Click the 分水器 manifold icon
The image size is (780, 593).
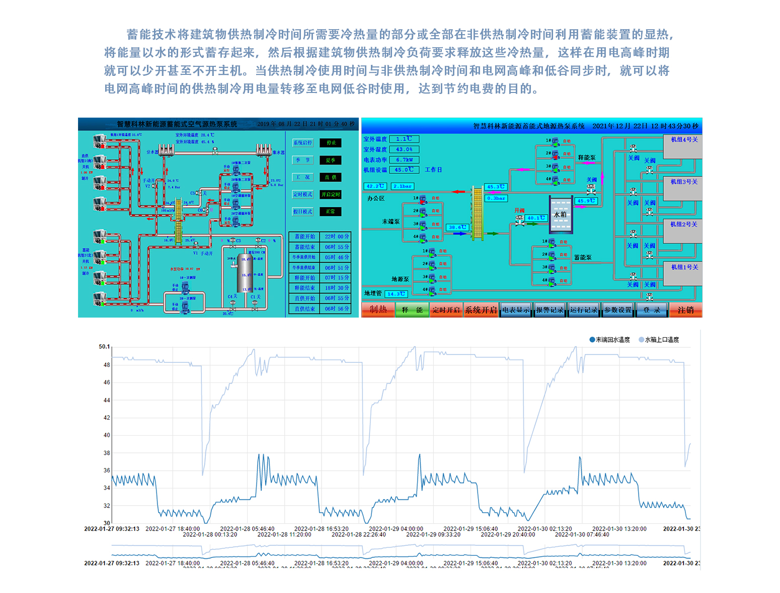[167, 149]
